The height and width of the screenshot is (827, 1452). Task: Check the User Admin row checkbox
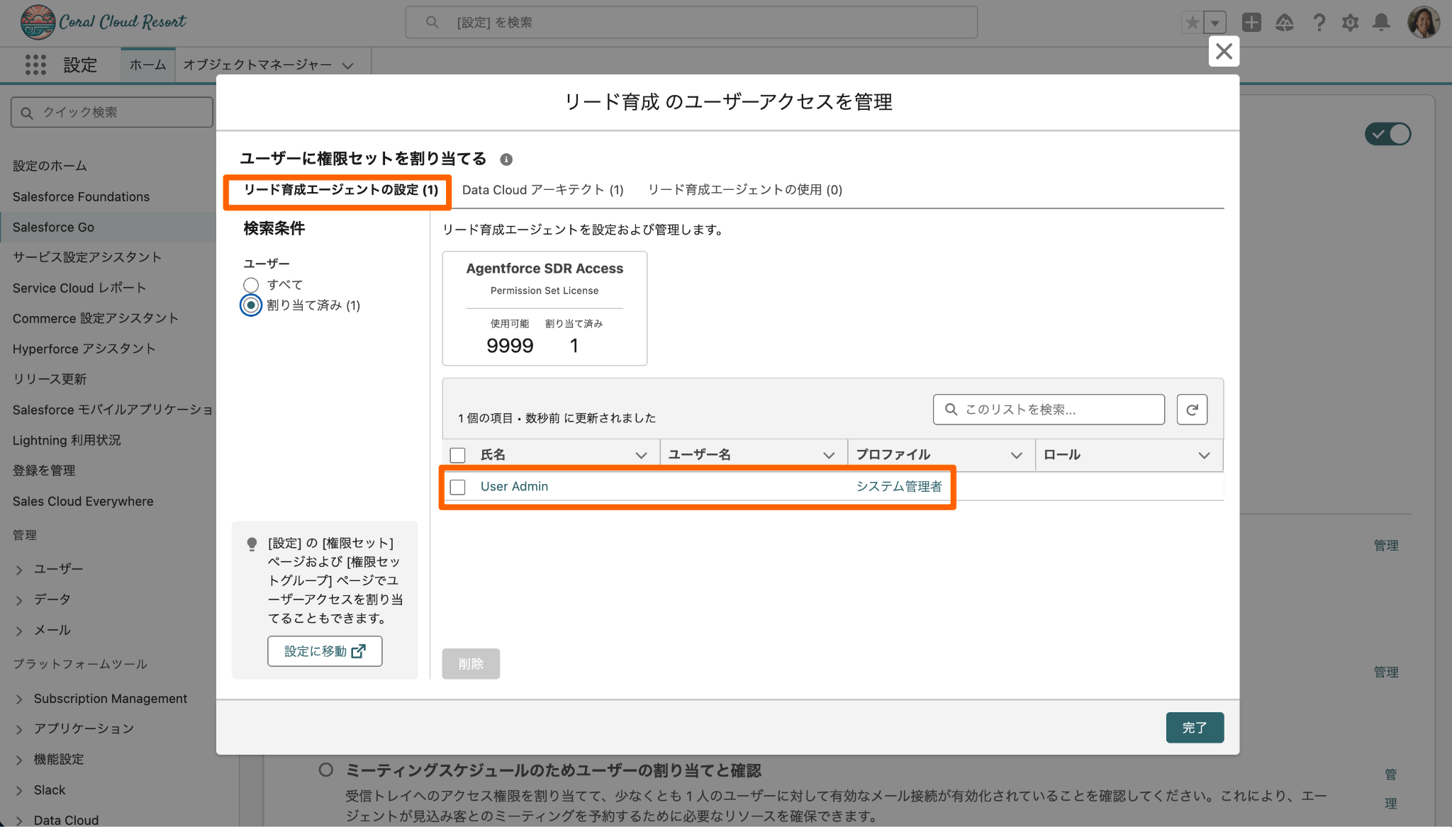[458, 487]
